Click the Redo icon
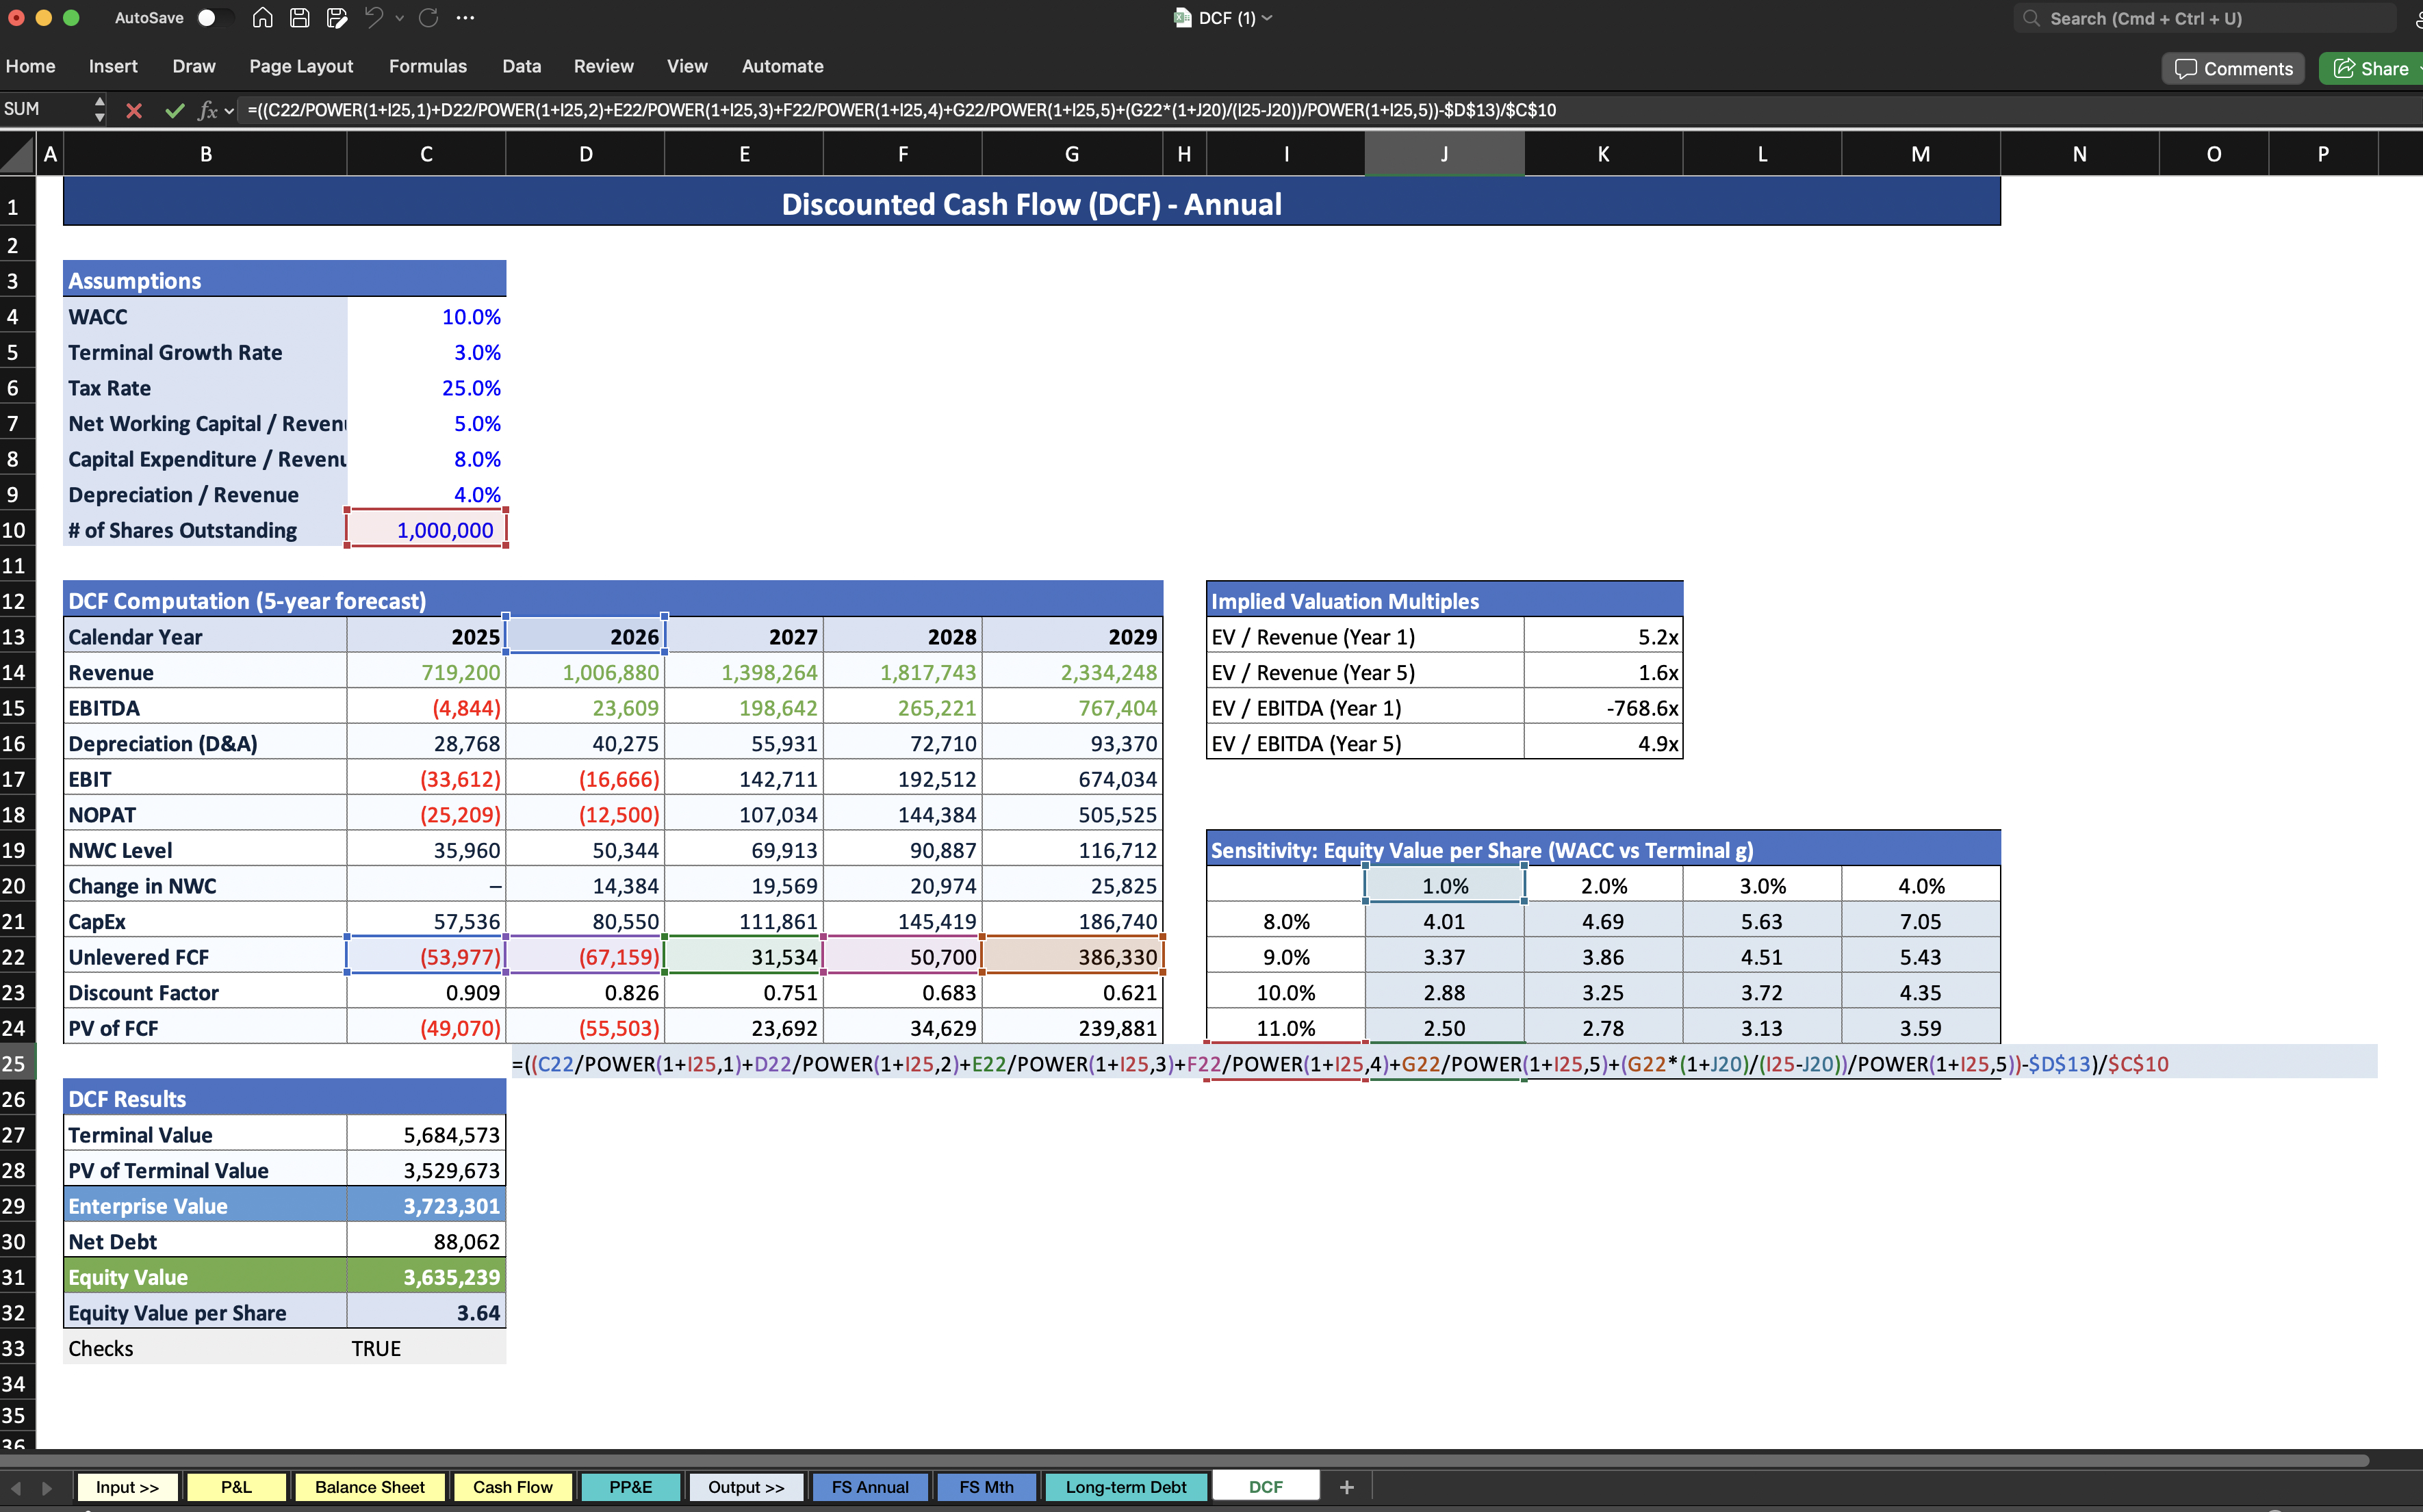2423x1512 pixels. click(x=429, y=18)
